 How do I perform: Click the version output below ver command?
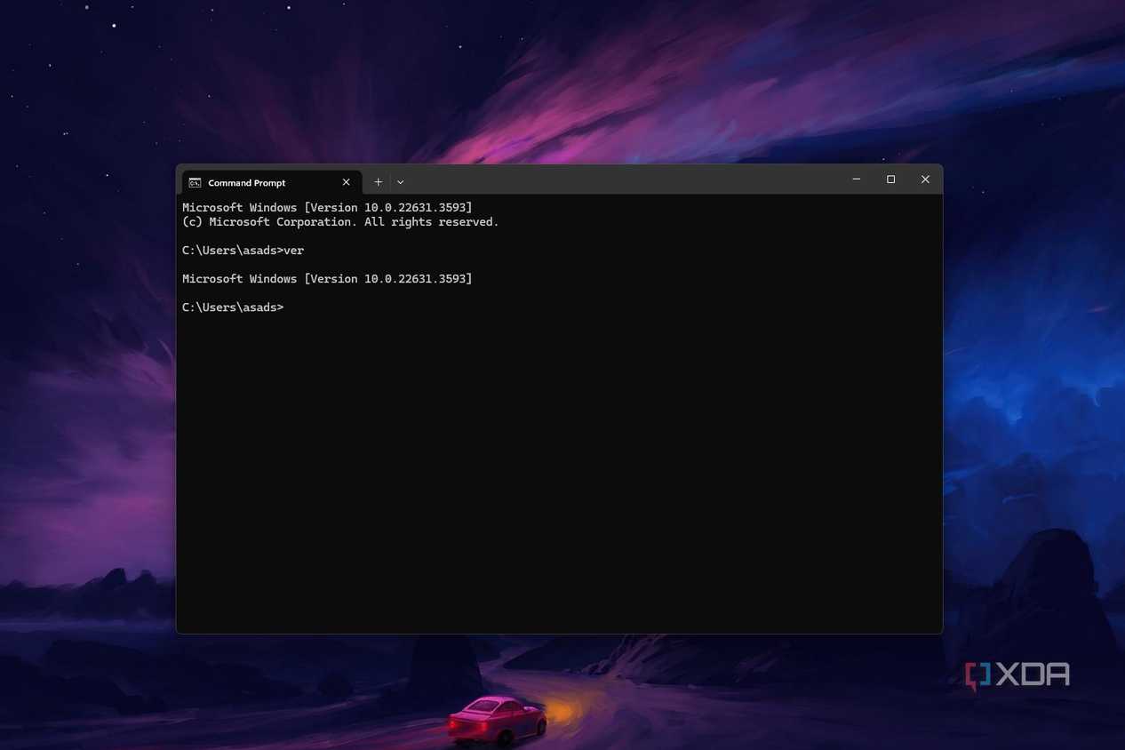point(327,279)
